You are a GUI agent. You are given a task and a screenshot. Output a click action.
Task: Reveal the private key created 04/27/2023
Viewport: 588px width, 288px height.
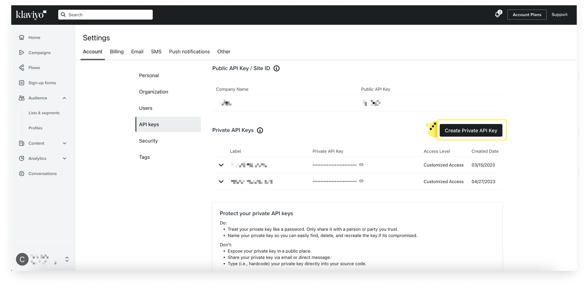361,181
